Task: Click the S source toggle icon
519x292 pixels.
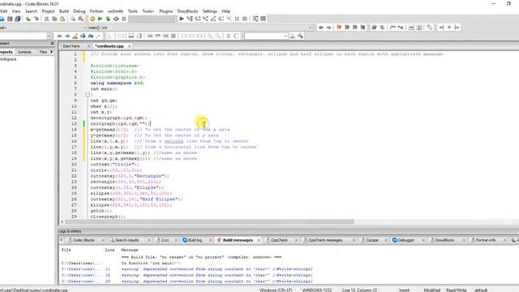Action: coord(229,36)
